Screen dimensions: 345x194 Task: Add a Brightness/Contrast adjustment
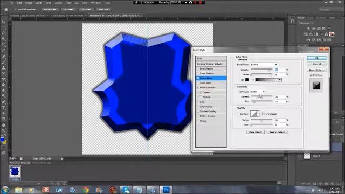[x=308, y=28]
